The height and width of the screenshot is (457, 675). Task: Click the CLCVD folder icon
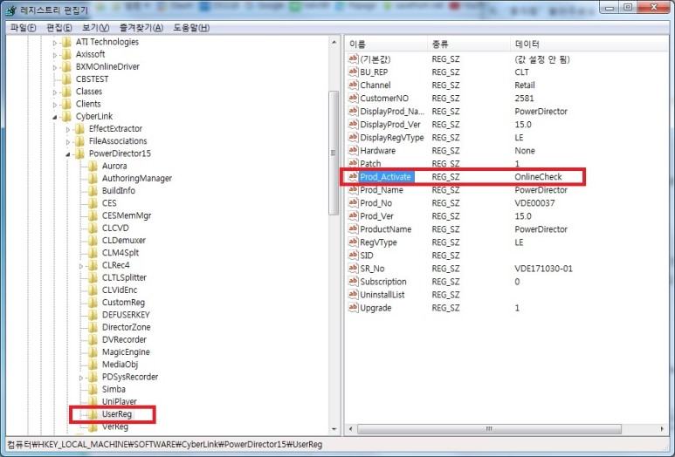93,228
